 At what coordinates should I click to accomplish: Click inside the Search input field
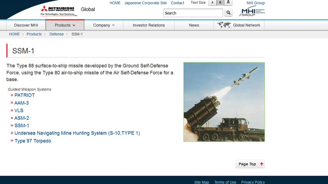point(193,13)
